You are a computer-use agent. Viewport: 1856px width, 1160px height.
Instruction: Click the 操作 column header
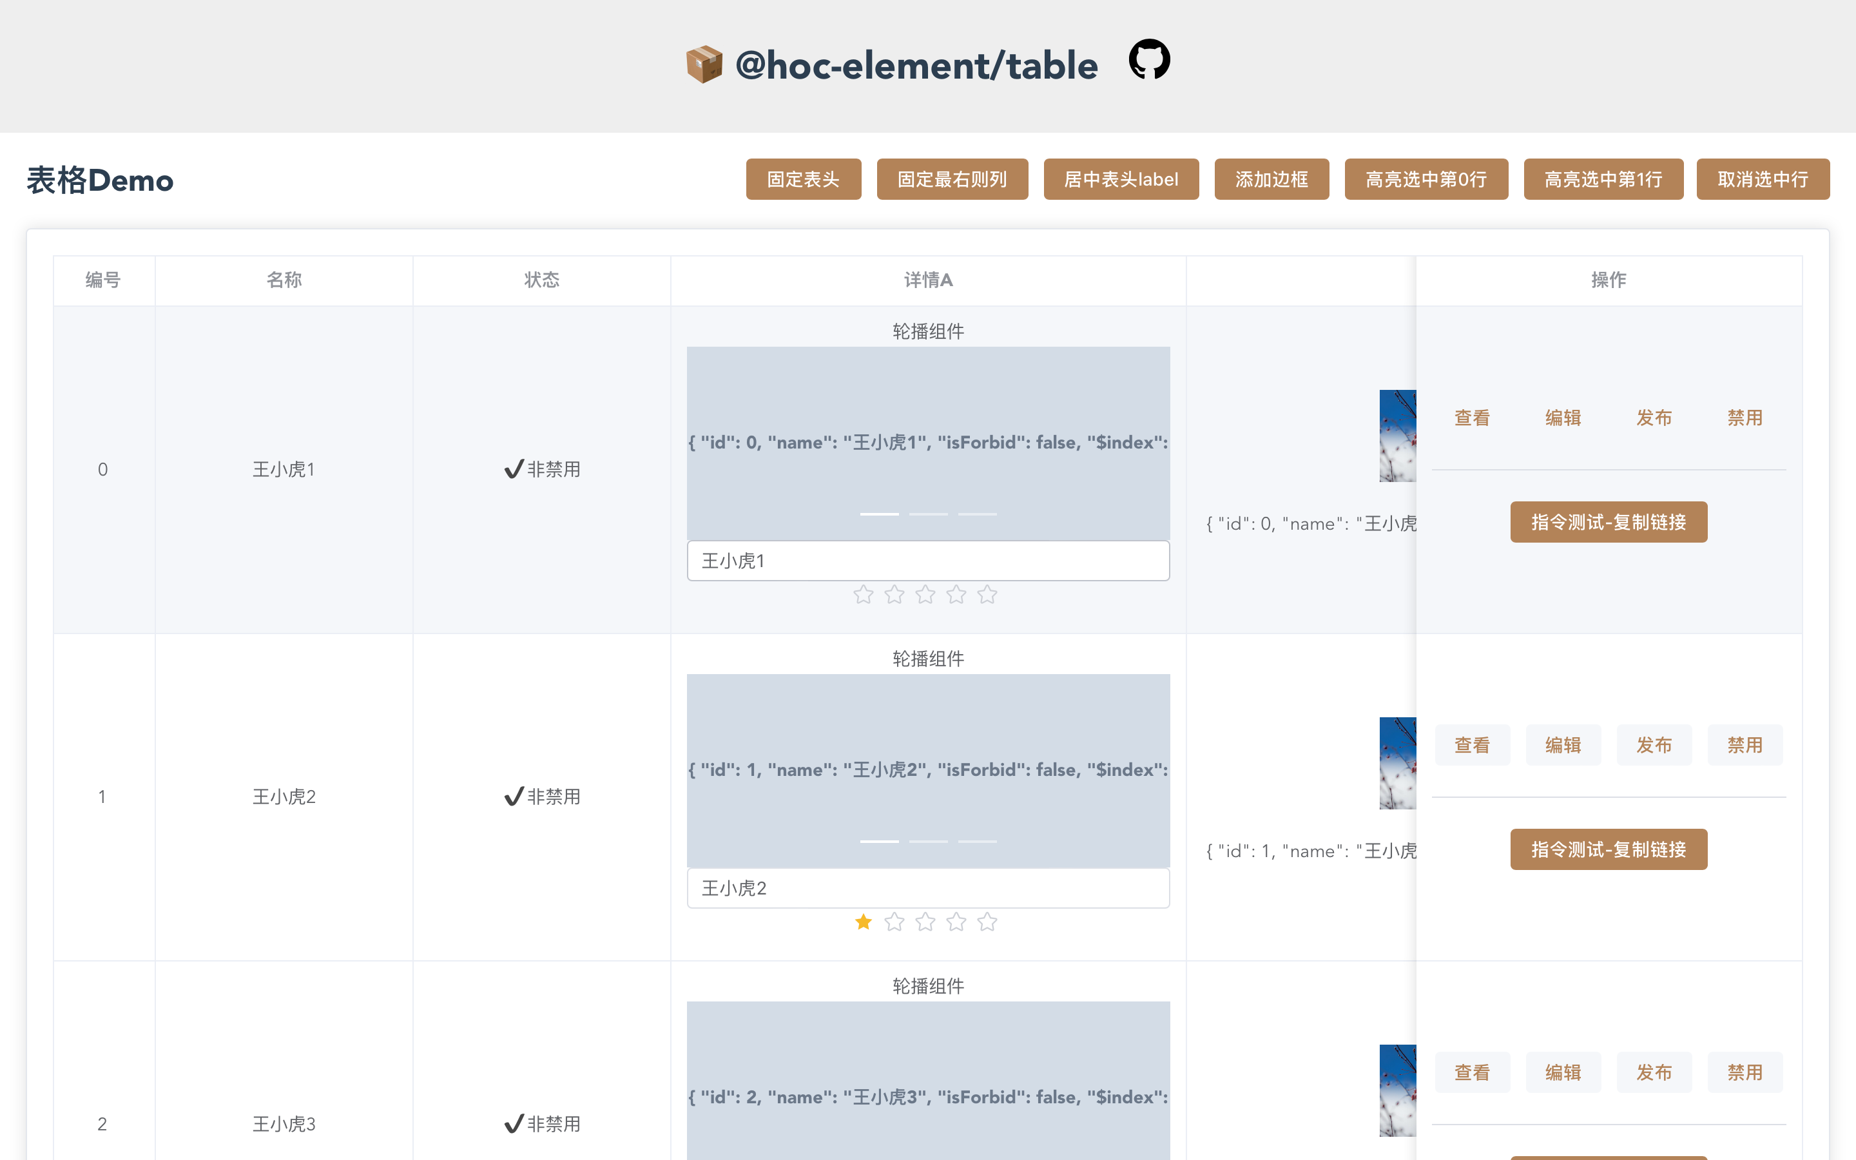[x=1609, y=280]
